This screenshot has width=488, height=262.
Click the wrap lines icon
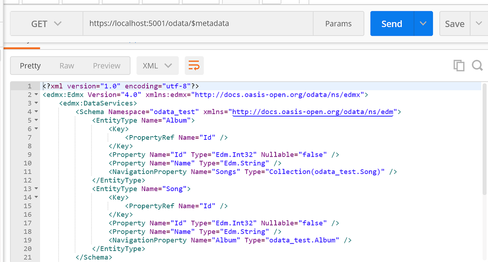pos(194,66)
